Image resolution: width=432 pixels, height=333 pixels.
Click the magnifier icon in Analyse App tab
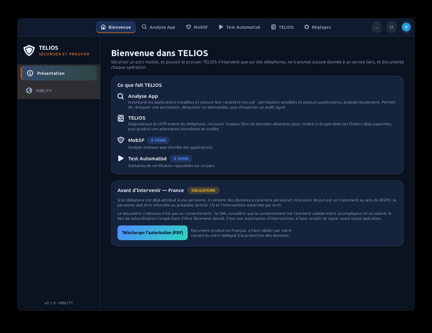[x=144, y=27]
